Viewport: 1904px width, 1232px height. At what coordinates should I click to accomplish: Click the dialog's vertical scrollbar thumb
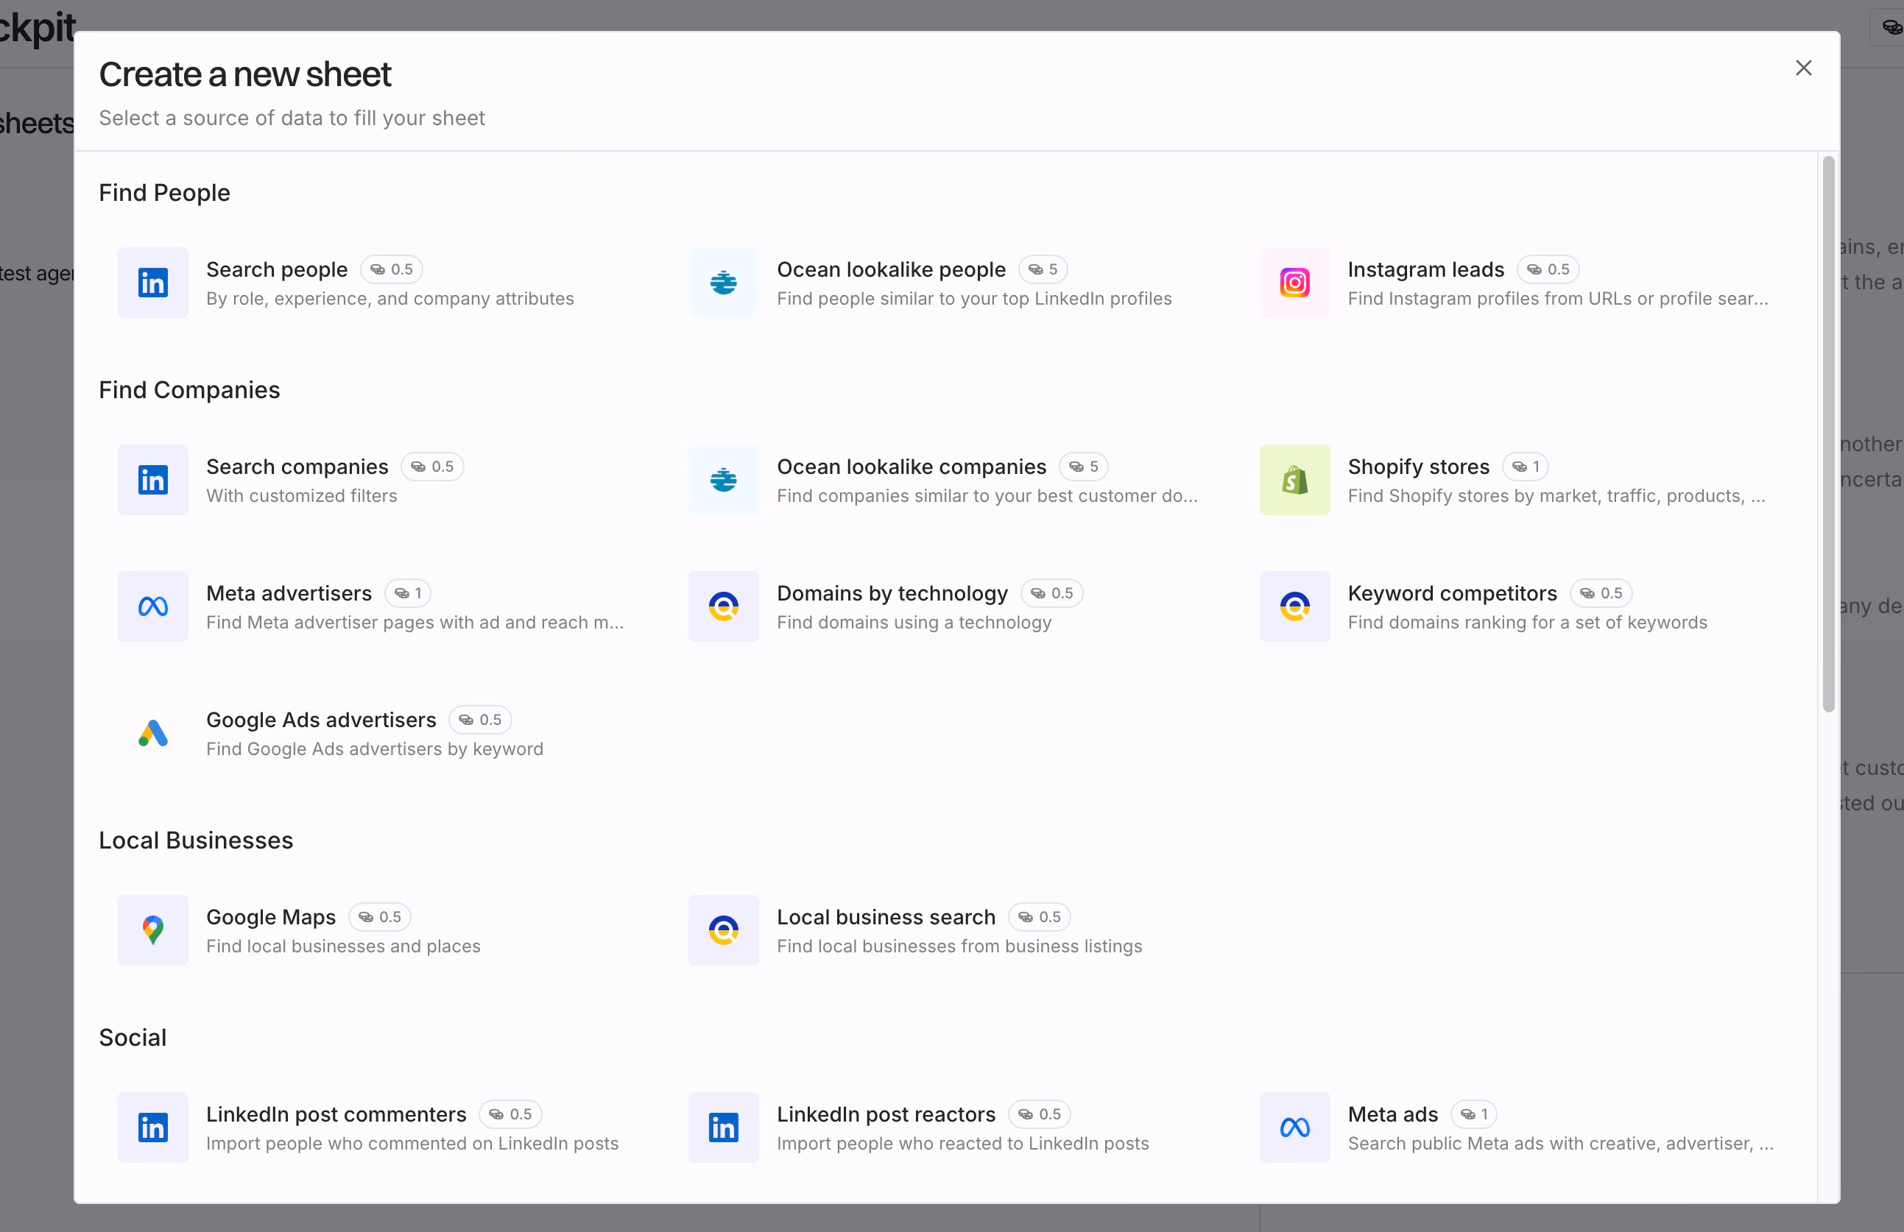(x=1828, y=434)
